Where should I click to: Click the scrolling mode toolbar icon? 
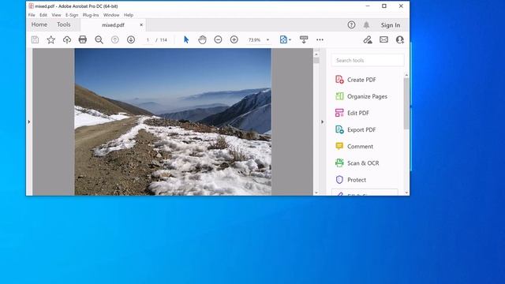[304, 39]
